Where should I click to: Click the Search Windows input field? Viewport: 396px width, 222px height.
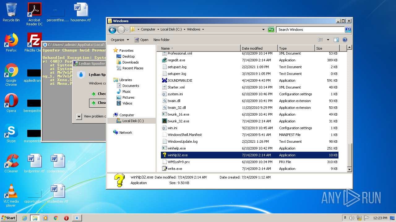point(310,30)
